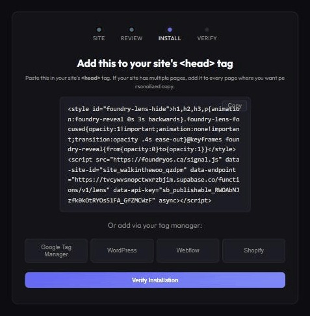The width and height of the screenshot is (310, 316).
Task: Choose the Webflow install option
Action: [188, 250]
